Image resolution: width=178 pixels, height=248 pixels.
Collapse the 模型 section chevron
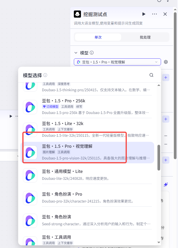point(76,53)
